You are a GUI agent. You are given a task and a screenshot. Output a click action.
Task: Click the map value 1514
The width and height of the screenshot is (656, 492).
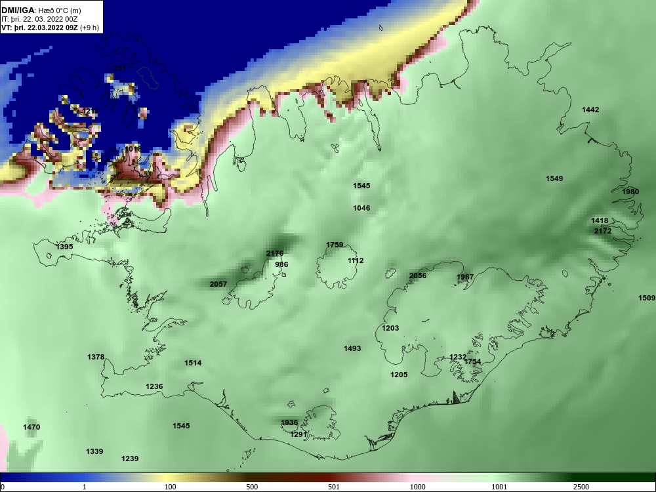pos(193,363)
